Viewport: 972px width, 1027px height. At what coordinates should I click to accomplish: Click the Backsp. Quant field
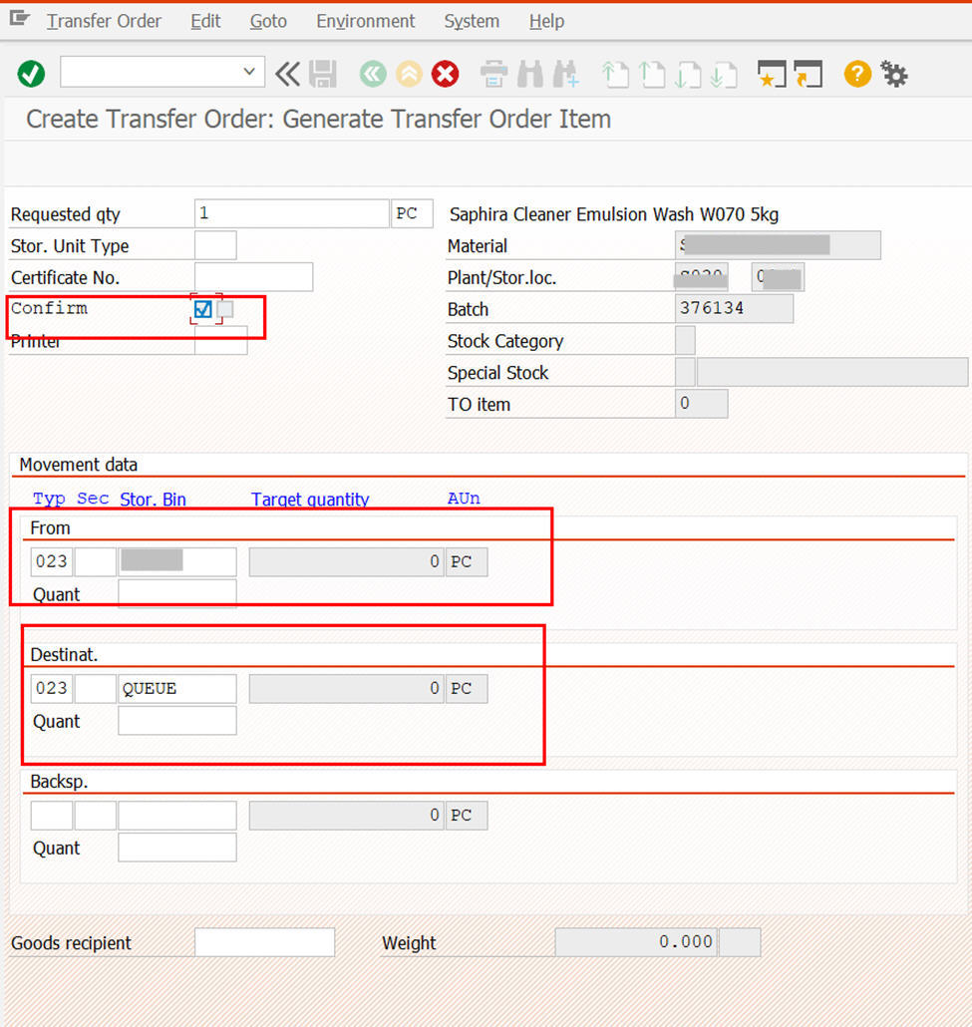176,848
